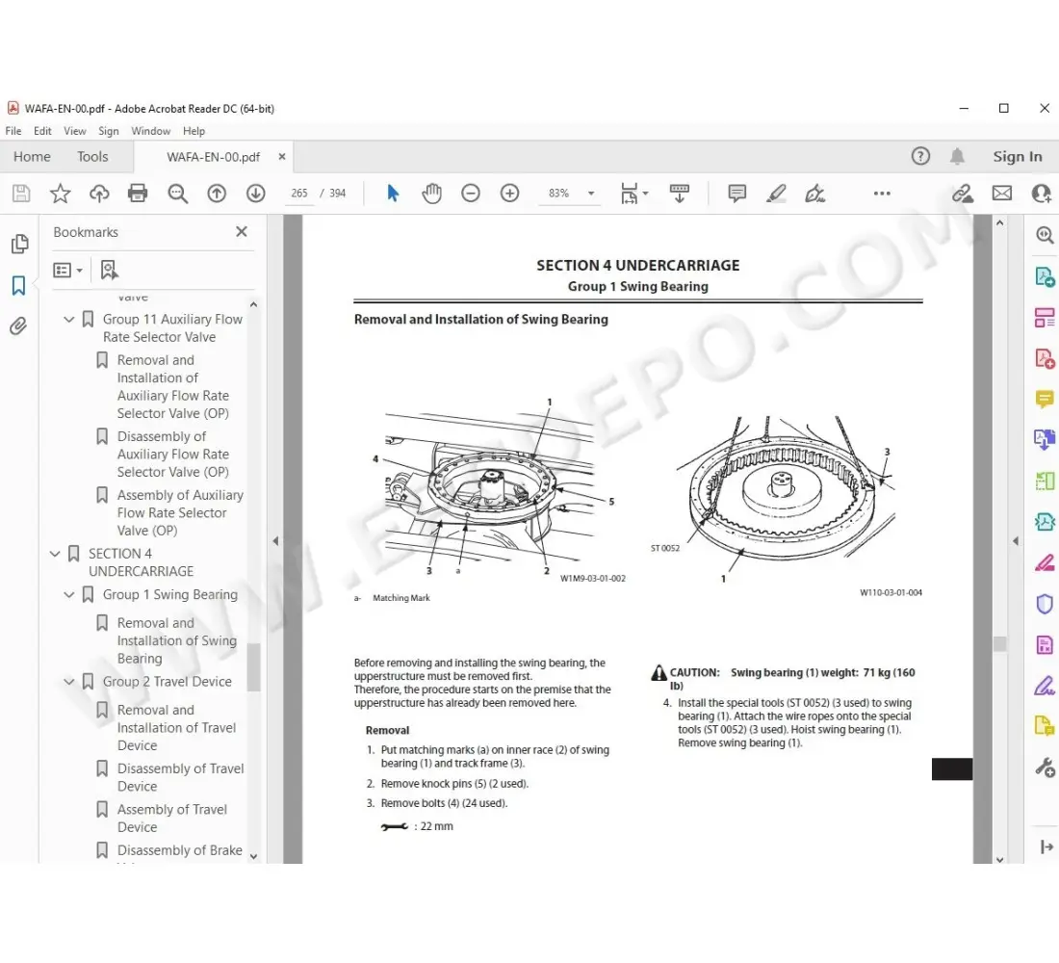The height and width of the screenshot is (963, 1059).
Task: Open Protect shield tool in right pane
Action: coord(1045,604)
